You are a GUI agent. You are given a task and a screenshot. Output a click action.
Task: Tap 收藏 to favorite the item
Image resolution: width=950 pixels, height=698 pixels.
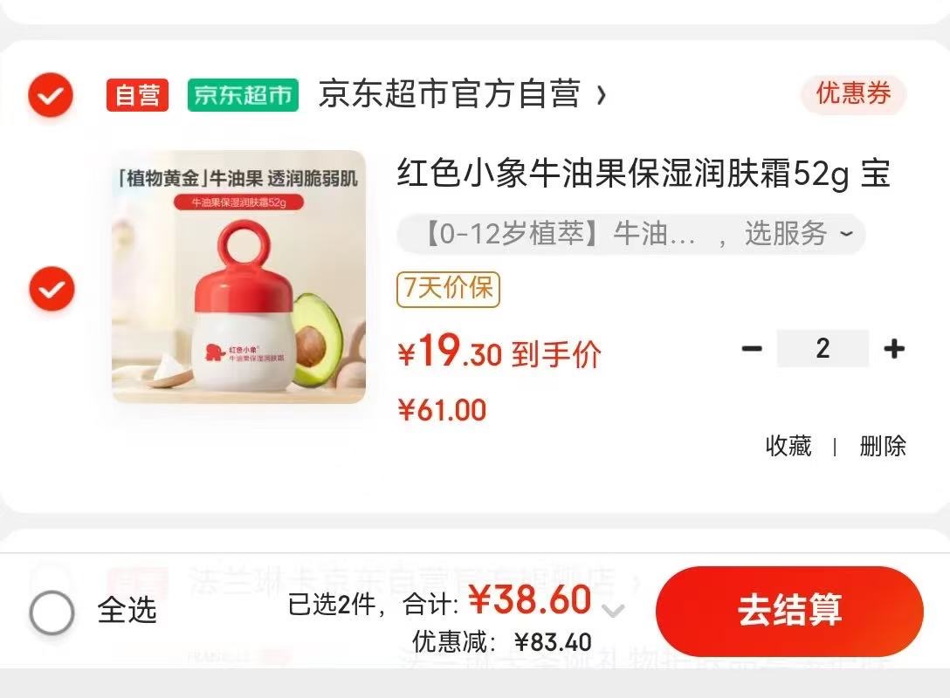788,446
